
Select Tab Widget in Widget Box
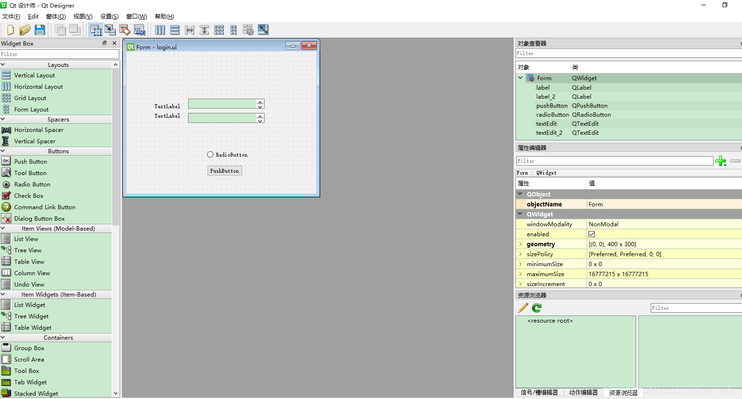point(30,382)
